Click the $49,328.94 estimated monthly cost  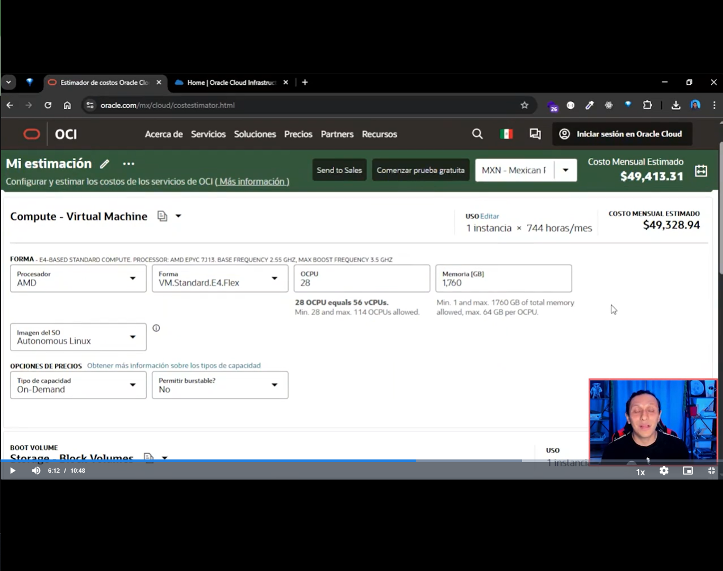[x=671, y=225]
